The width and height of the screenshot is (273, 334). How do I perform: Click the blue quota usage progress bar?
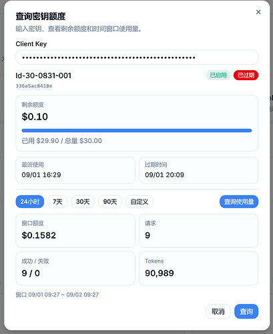[137, 130]
